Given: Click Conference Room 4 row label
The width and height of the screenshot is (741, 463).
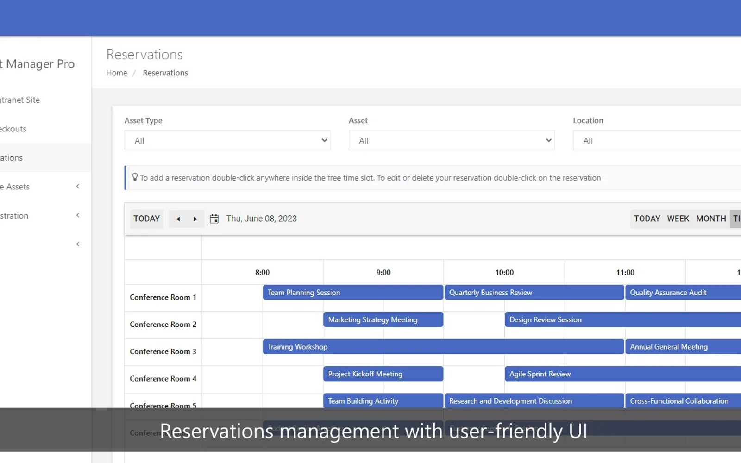Looking at the screenshot, I should 163,379.
